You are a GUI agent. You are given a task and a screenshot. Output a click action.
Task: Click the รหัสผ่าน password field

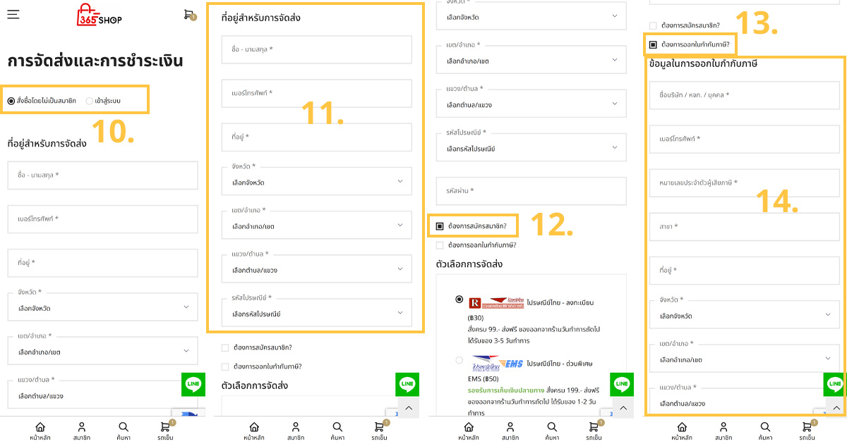531,191
